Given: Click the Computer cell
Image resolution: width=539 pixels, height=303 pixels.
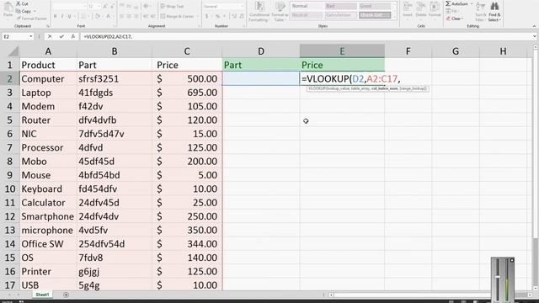Looking at the screenshot, I should point(48,78).
